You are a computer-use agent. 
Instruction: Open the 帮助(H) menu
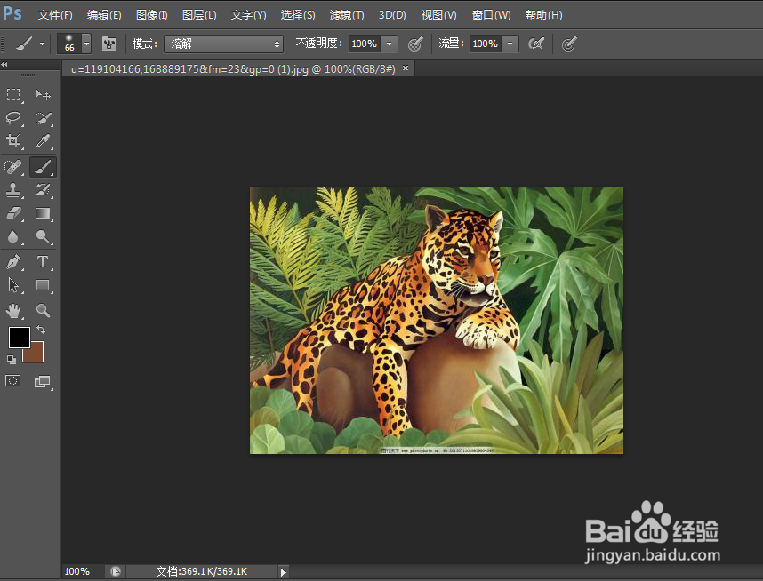pos(543,15)
